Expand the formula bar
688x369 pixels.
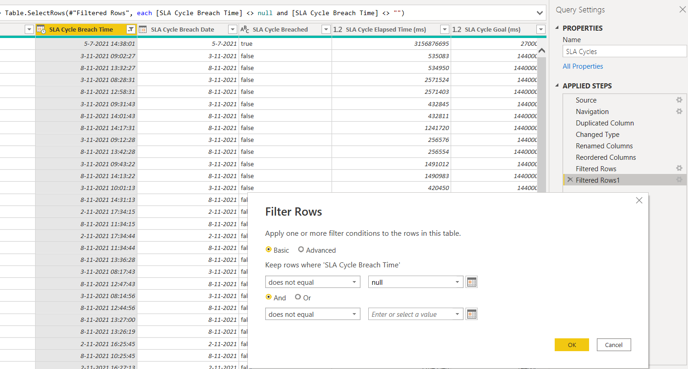click(x=540, y=13)
